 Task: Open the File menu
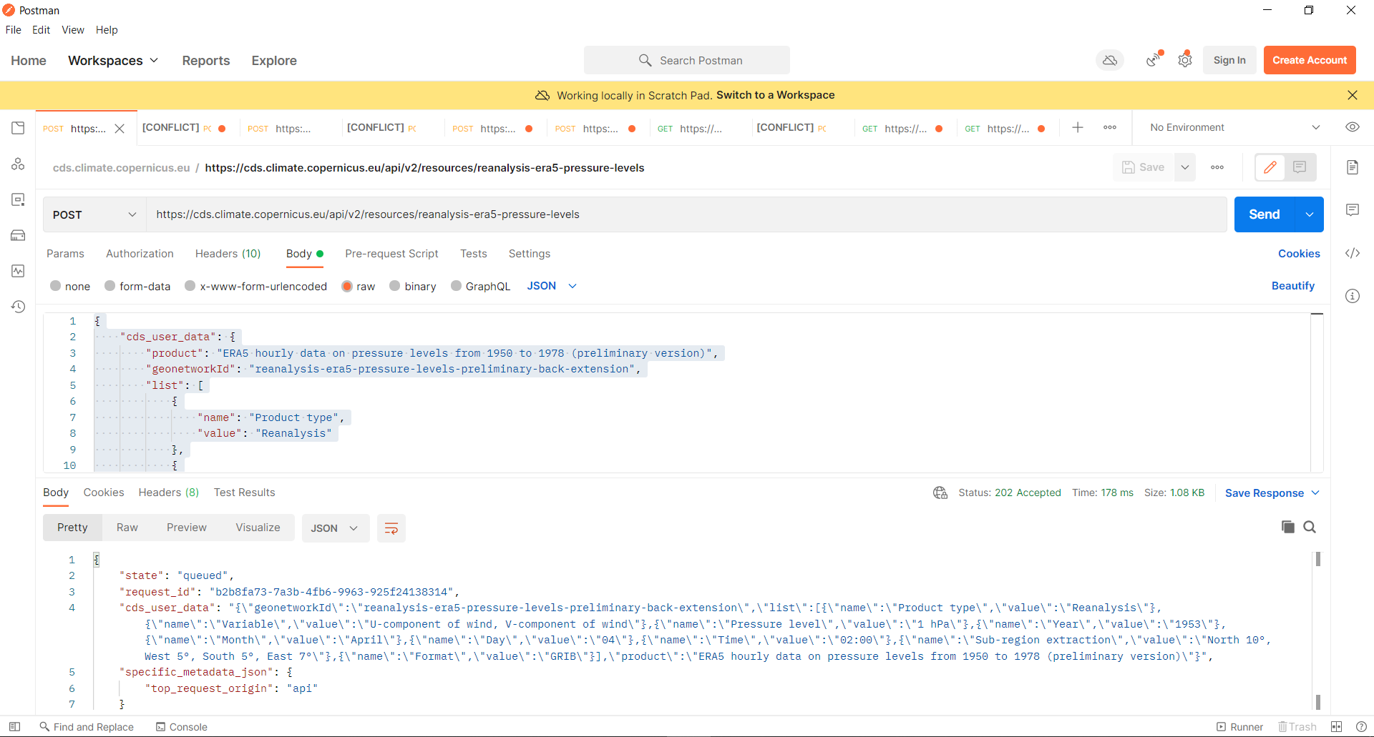click(x=14, y=30)
